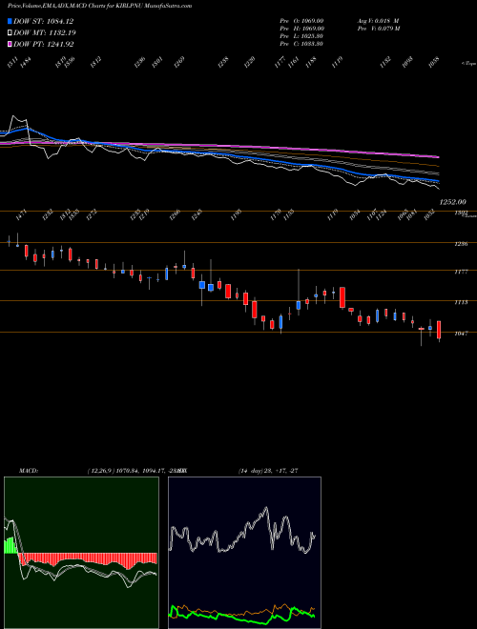Screen dimensions: 477x629
Task: Click the ADX indicator chart panel
Action: [244, 553]
